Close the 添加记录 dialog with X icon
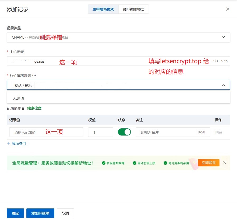 (228, 9)
